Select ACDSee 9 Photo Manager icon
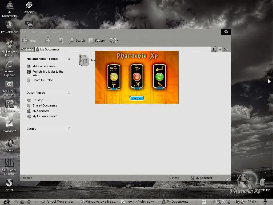 pyautogui.click(x=9, y=88)
